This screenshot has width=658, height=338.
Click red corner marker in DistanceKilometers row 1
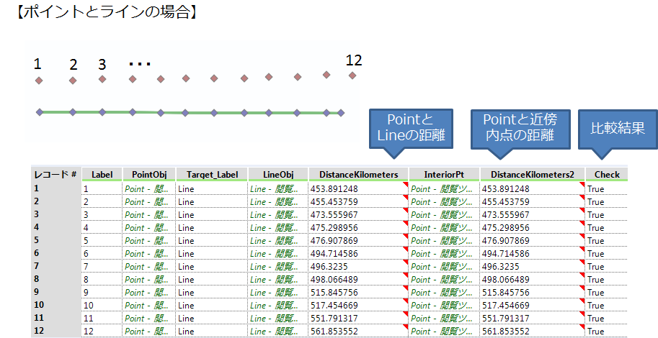coord(405,184)
